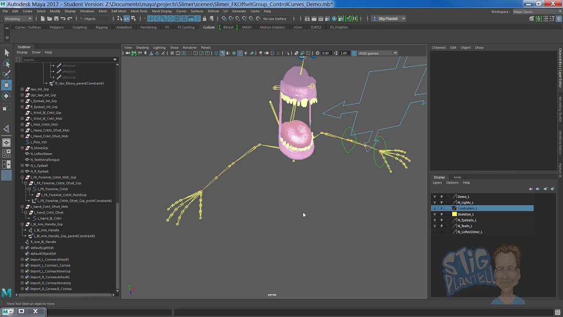Open the Mesh Tools menu
This screenshot has width=563, height=317.
(139, 11)
